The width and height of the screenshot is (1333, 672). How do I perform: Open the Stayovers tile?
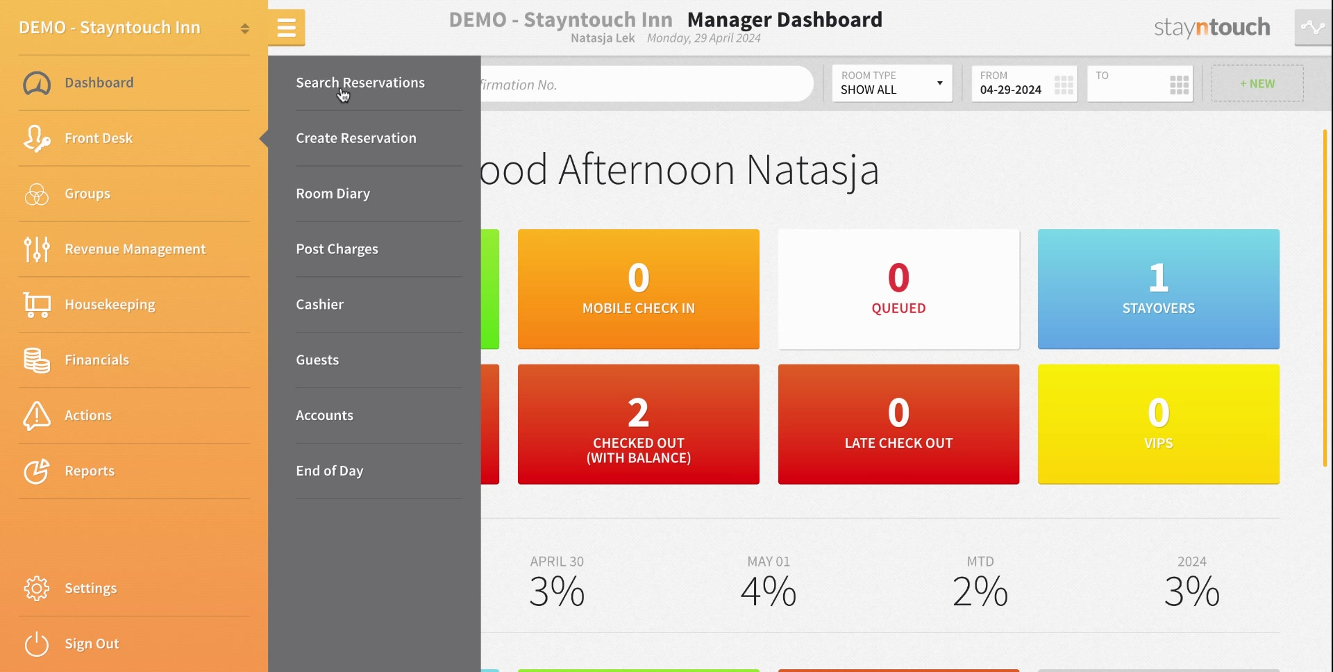(x=1159, y=289)
